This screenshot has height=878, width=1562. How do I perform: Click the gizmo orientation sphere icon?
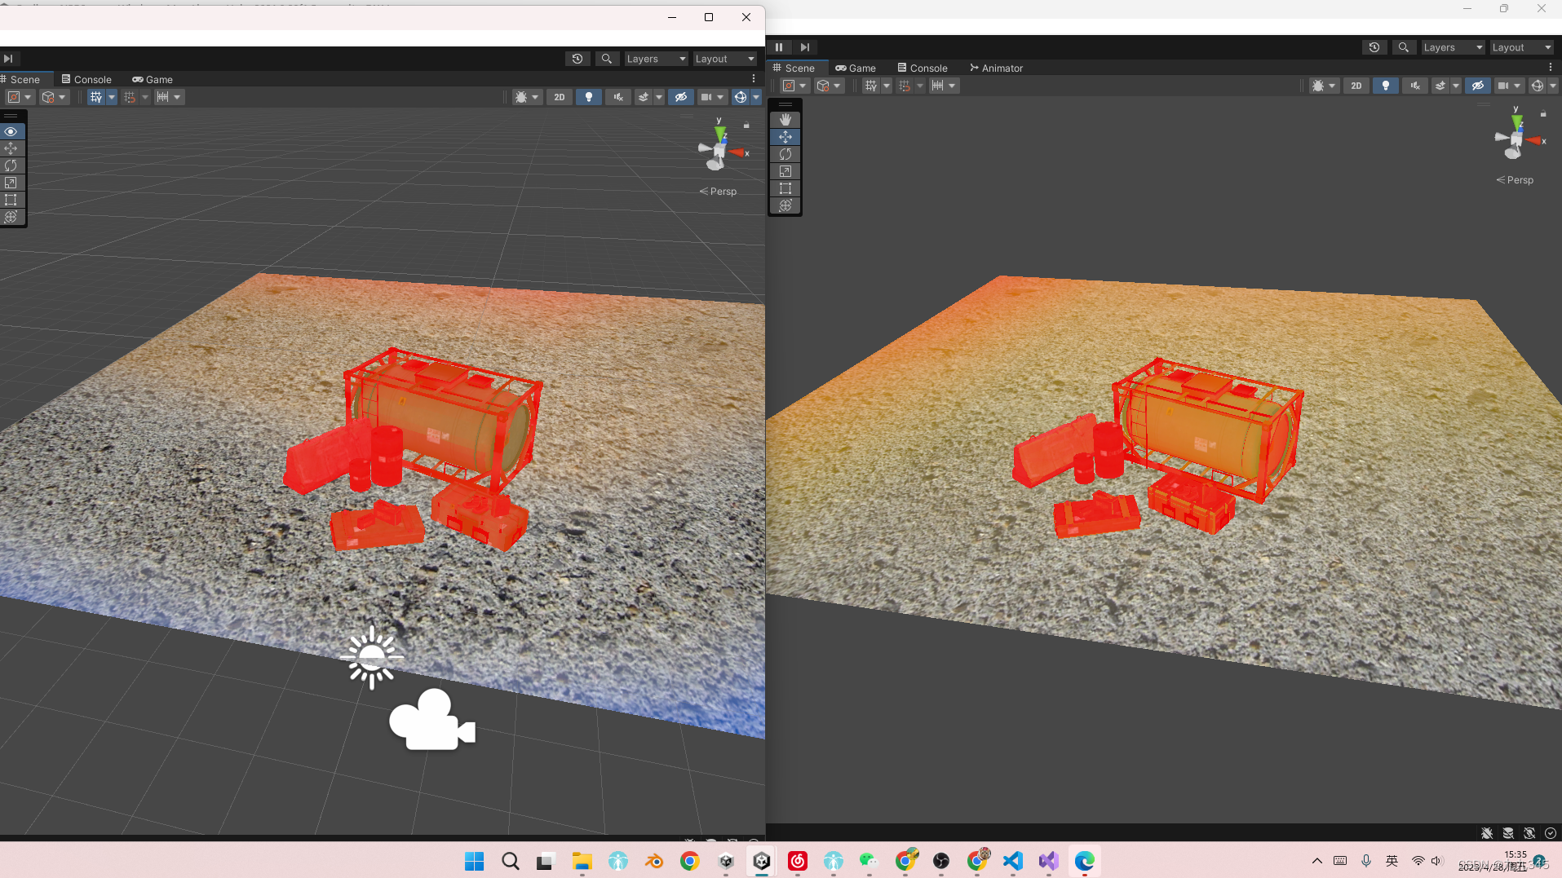[1537, 85]
